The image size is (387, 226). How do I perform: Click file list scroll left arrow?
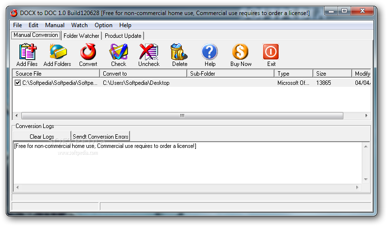(16, 115)
